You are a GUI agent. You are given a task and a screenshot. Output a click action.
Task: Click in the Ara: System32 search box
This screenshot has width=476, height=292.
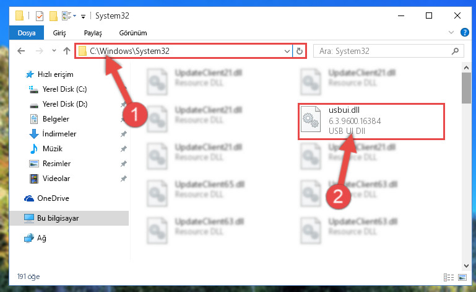pos(383,51)
